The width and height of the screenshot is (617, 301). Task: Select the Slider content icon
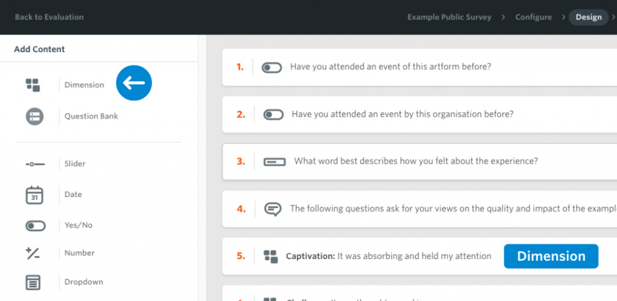pos(35,164)
